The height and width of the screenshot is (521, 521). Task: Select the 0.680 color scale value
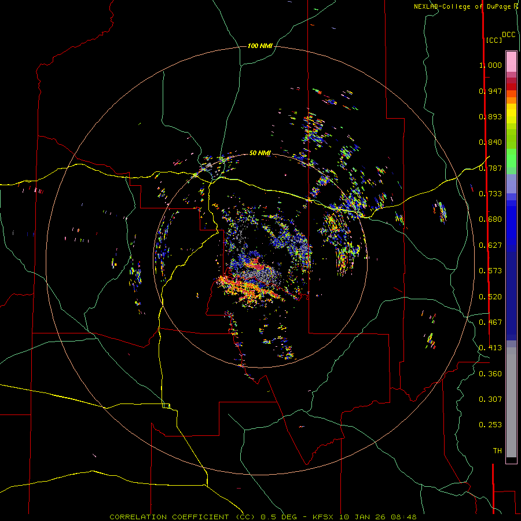[x=490, y=219]
